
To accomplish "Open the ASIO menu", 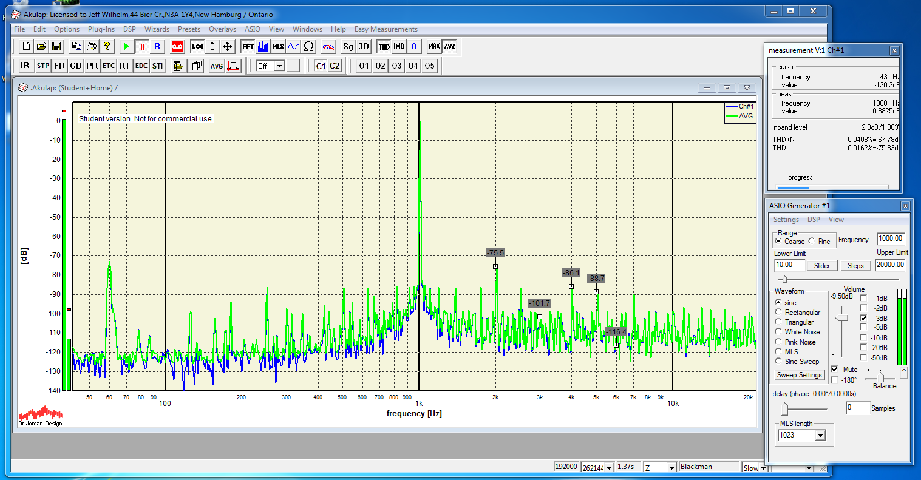I will pos(253,29).
